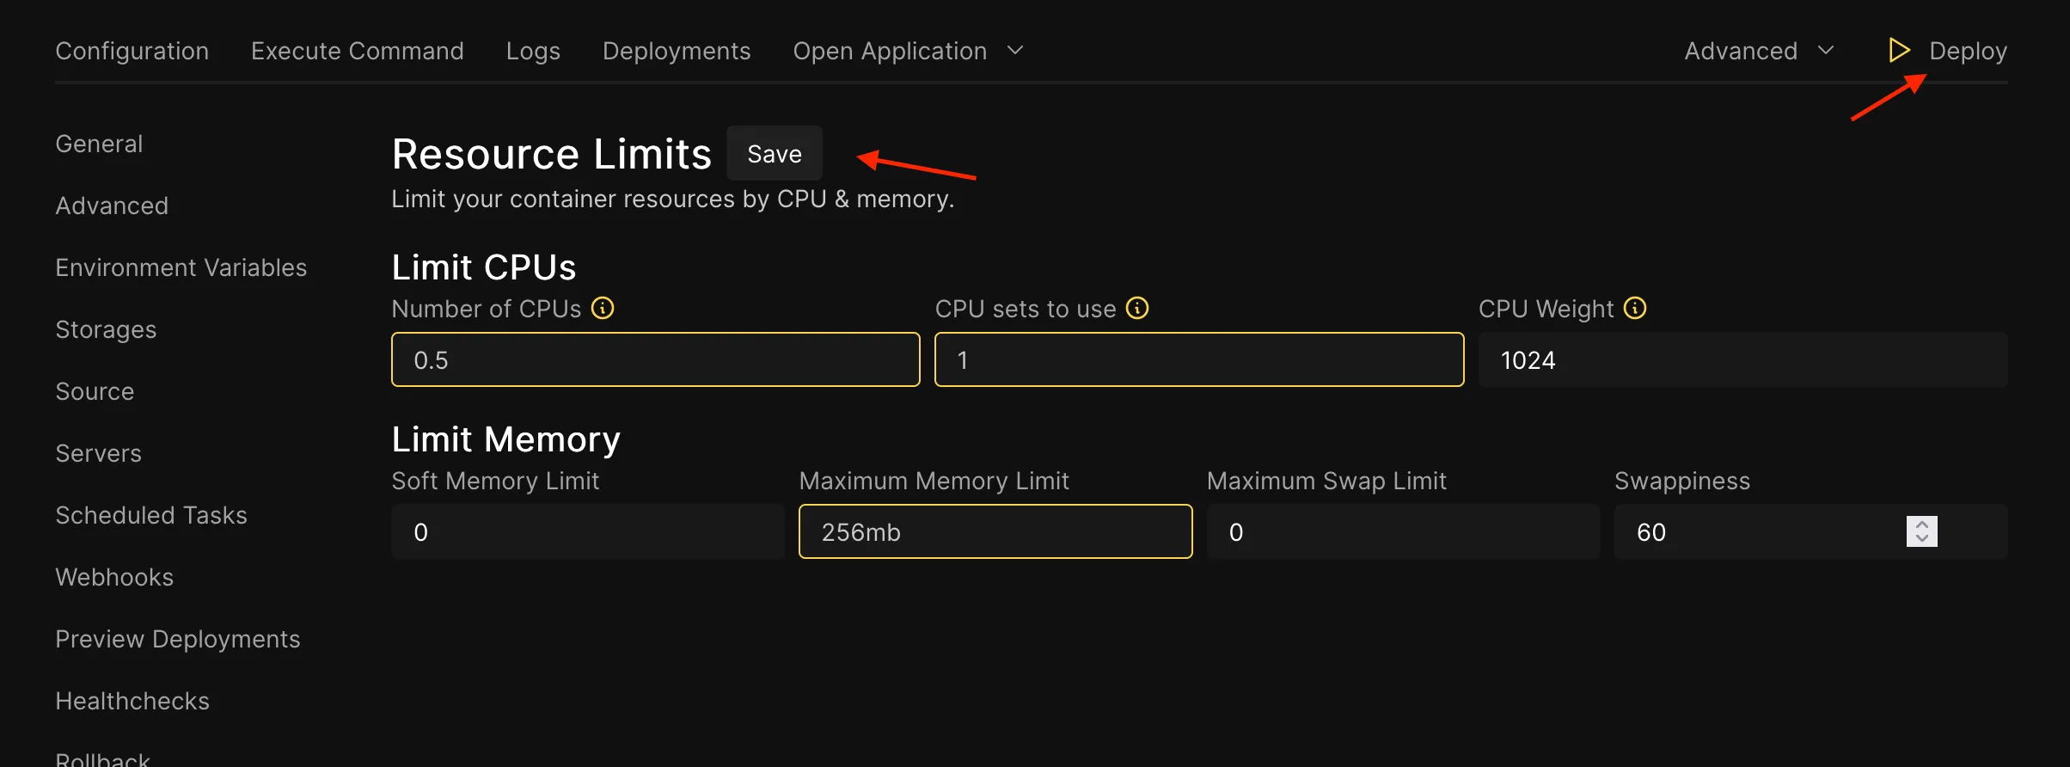Select Advanced in the left sidebar

click(112, 206)
